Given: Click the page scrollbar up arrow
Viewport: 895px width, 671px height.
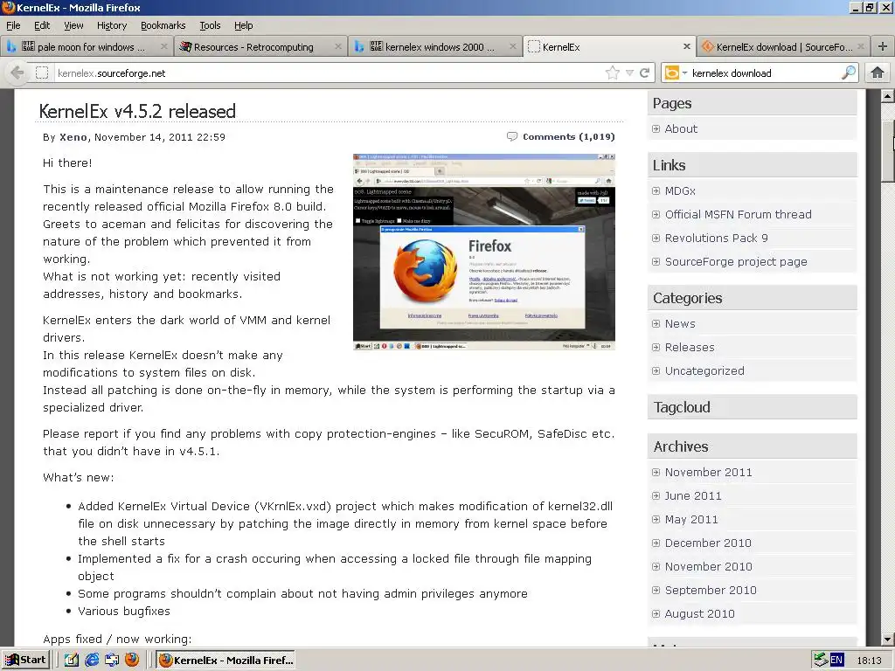Looking at the screenshot, I should tap(887, 96).
